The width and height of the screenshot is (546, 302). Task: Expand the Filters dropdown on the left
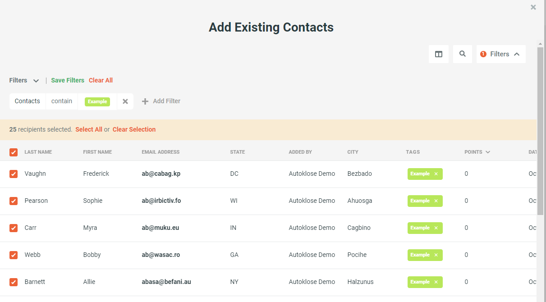pyautogui.click(x=36, y=80)
